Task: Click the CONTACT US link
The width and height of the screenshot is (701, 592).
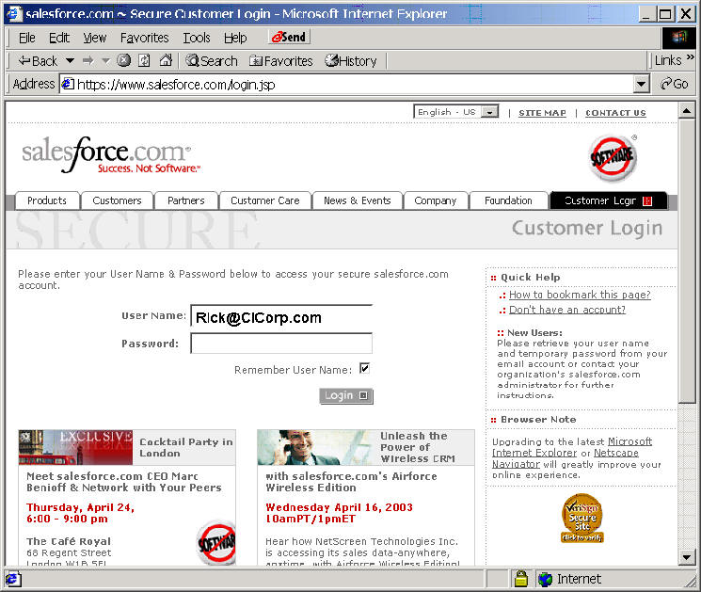Action: pos(615,113)
